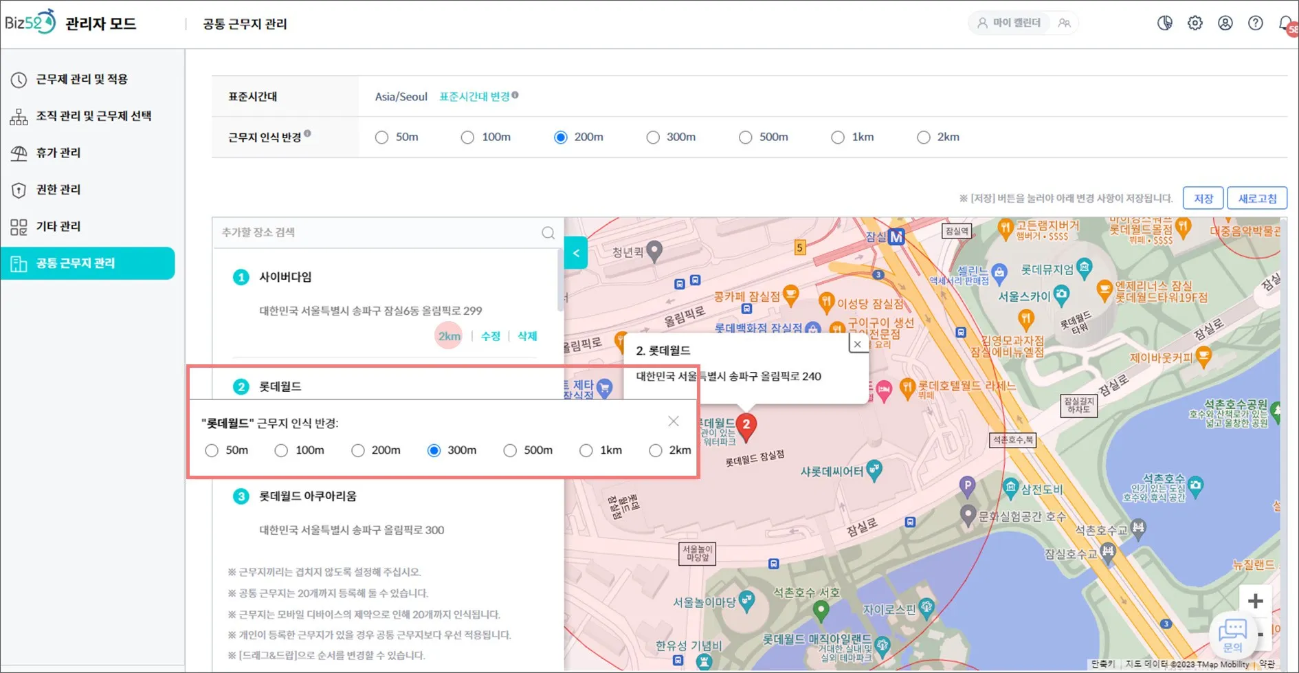Click the info icon beside 근무지 인식 반경
Image resolution: width=1299 pixels, height=673 pixels.
point(307,133)
